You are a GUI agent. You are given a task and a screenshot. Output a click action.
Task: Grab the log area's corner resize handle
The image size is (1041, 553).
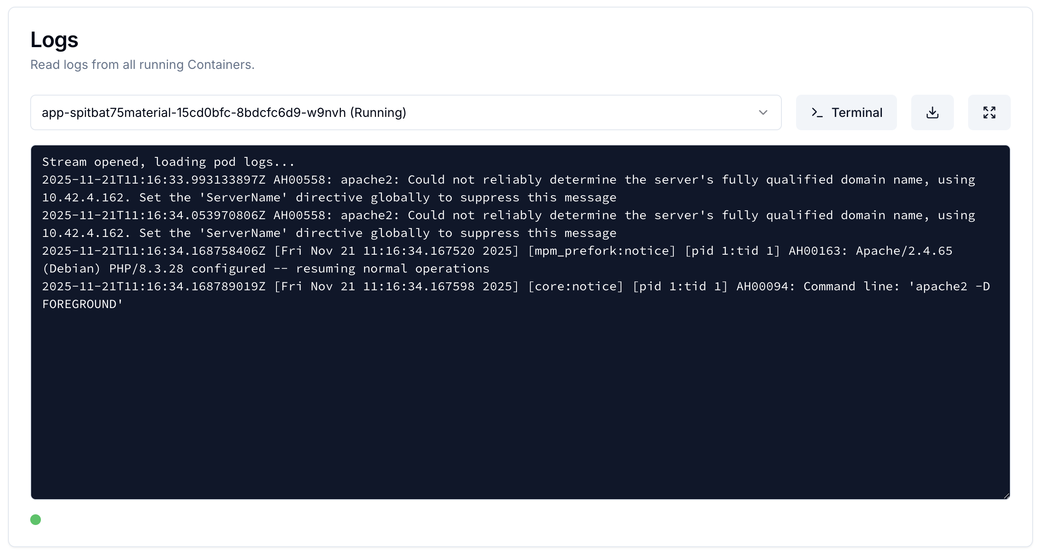click(1006, 495)
